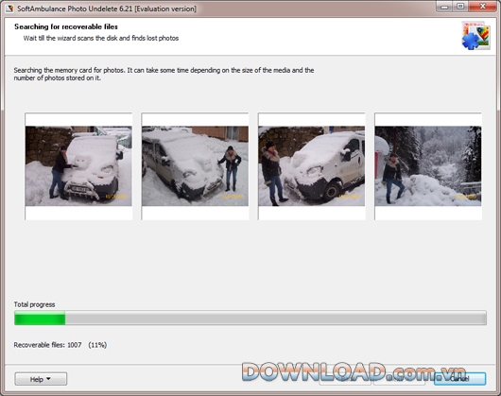Cancel the photo search

[x=459, y=379]
